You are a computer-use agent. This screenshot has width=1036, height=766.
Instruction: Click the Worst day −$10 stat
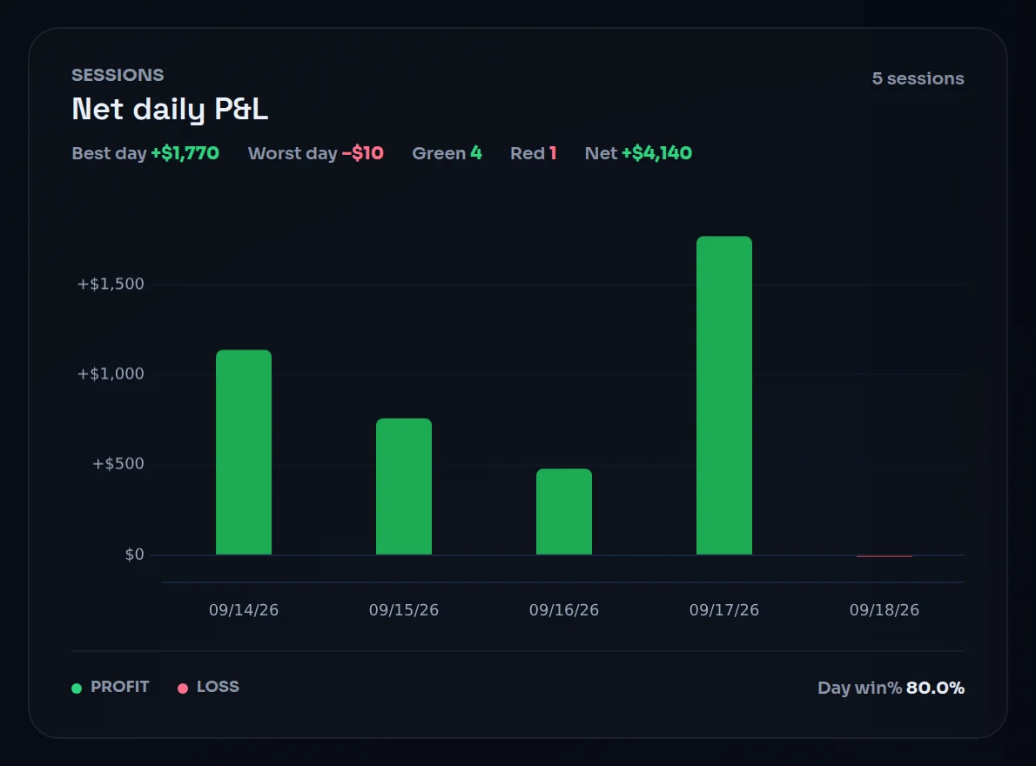pyautogui.click(x=316, y=153)
